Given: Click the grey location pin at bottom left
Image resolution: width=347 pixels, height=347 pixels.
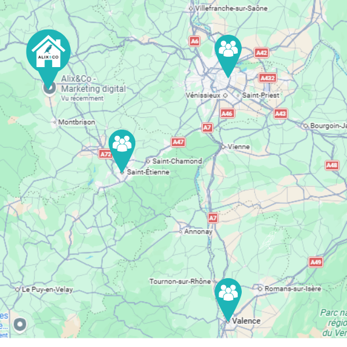Looking at the screenshot, I should [x=20, y=325].
